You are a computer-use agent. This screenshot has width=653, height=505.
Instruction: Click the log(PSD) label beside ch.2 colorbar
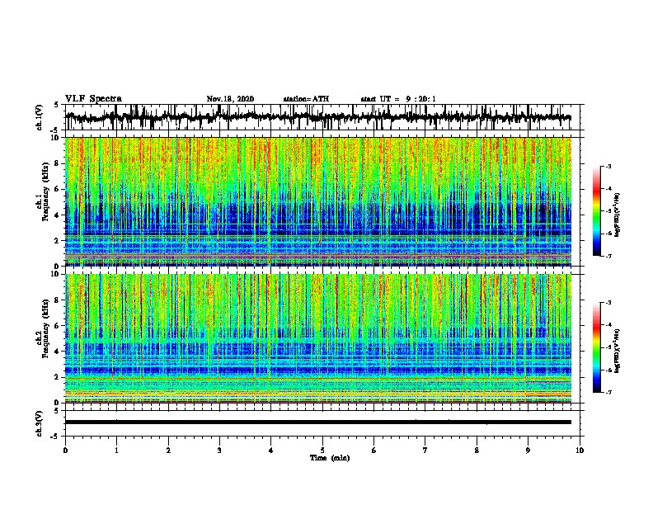click(x=618, y=351)
